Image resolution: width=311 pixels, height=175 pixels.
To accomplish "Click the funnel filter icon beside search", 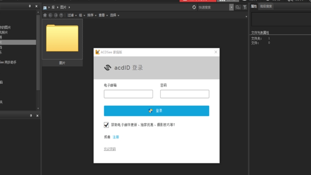I will point(245,7).
